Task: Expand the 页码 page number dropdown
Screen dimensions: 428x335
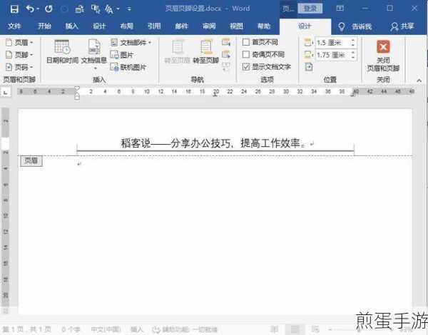Action: [19, 67]
